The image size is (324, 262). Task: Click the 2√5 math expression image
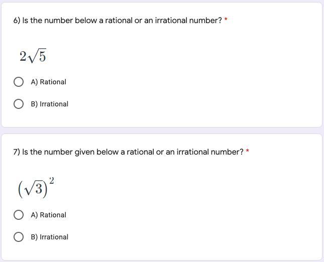point(33,56)
